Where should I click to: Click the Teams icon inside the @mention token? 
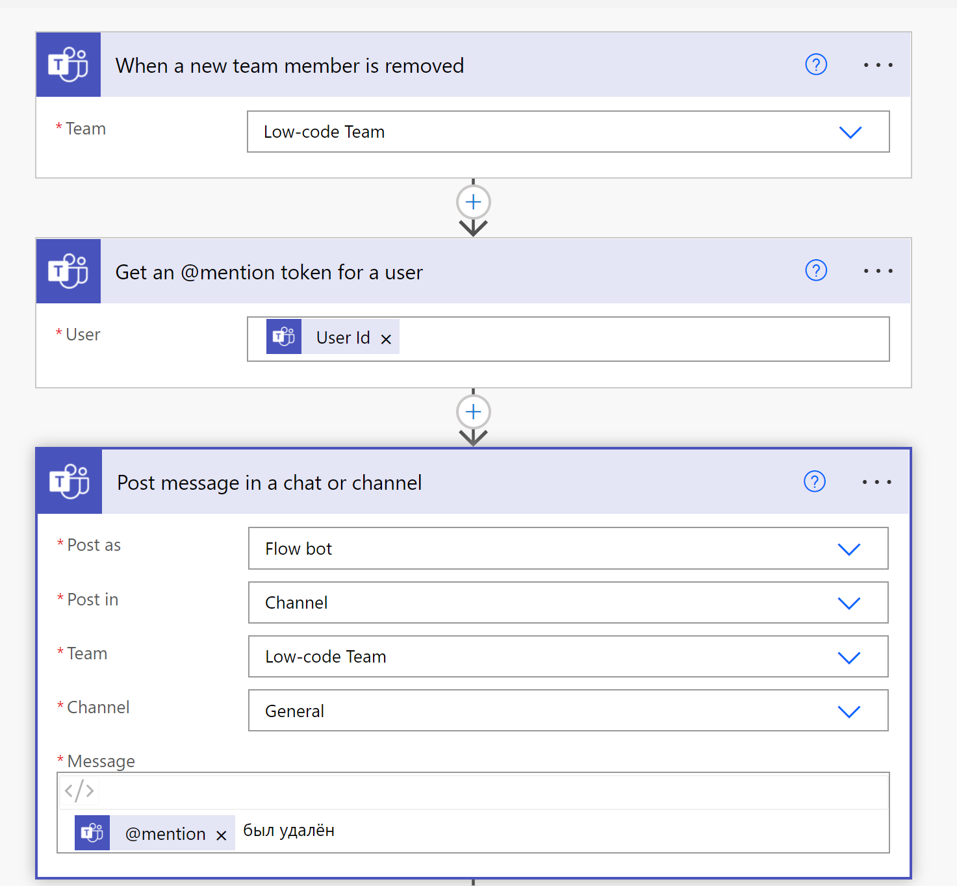pyautogui.click(x=92, y=832)
